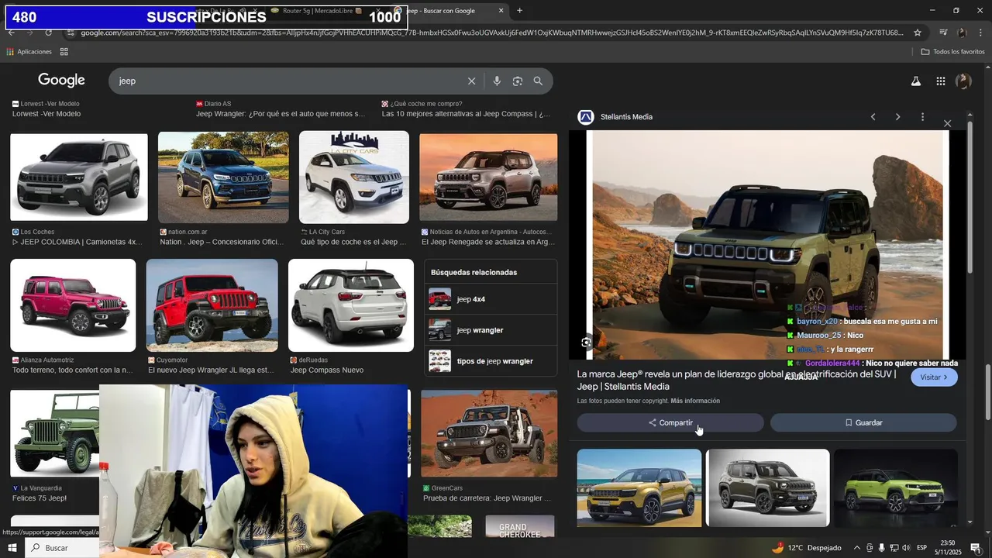Search inside image with Lens icon
This screenshot has width=992, height=558.
click(x=587, y=342)
